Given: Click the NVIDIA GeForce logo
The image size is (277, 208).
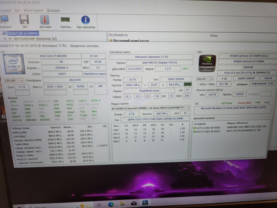Looking at the screenshot, I should pos(207,64).
